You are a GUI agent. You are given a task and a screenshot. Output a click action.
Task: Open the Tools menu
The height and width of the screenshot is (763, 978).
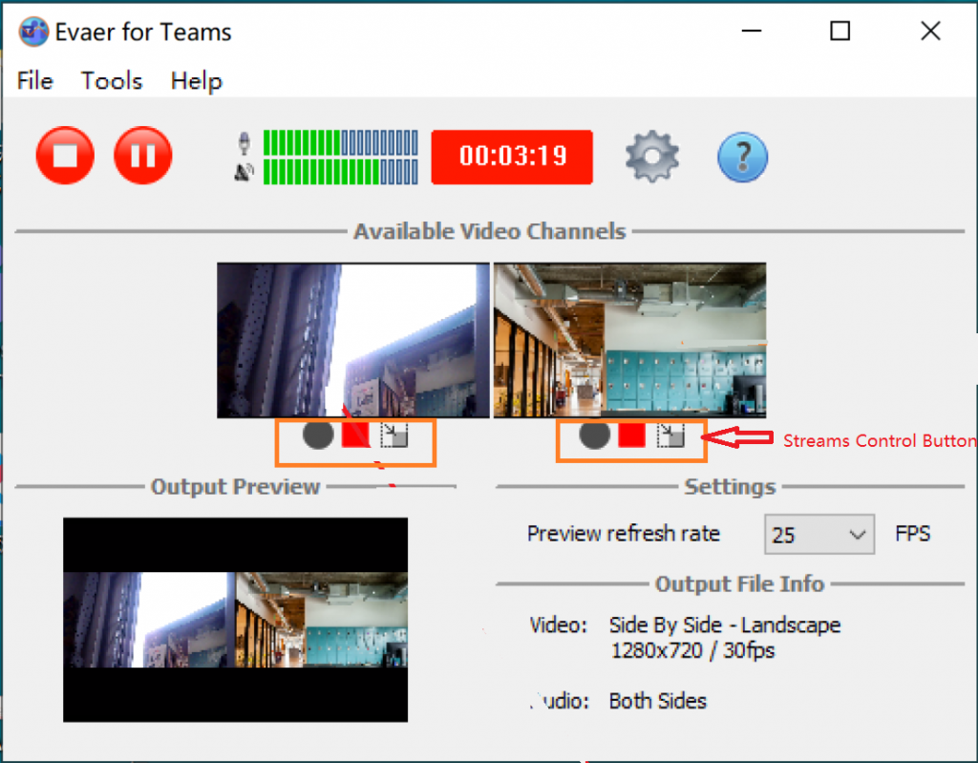[x=112, y=81]
